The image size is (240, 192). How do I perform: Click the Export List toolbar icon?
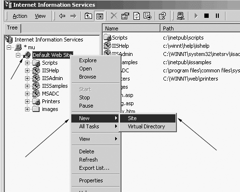pos(147,16)
